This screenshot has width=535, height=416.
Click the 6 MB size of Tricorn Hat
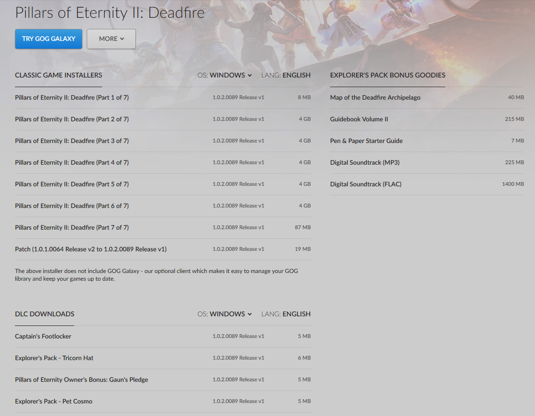point(304,358)
